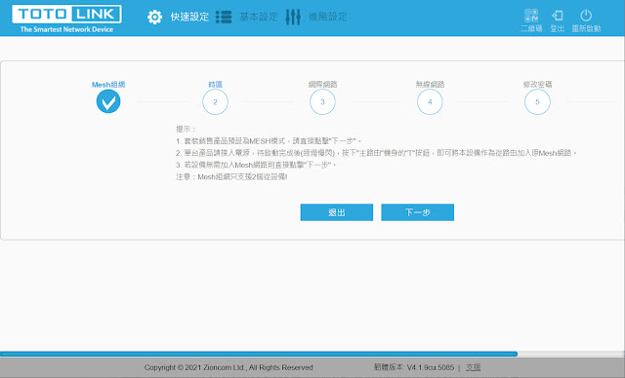Click The Smartest Network Device tagline
625x378 pixels.
(66, 29)
